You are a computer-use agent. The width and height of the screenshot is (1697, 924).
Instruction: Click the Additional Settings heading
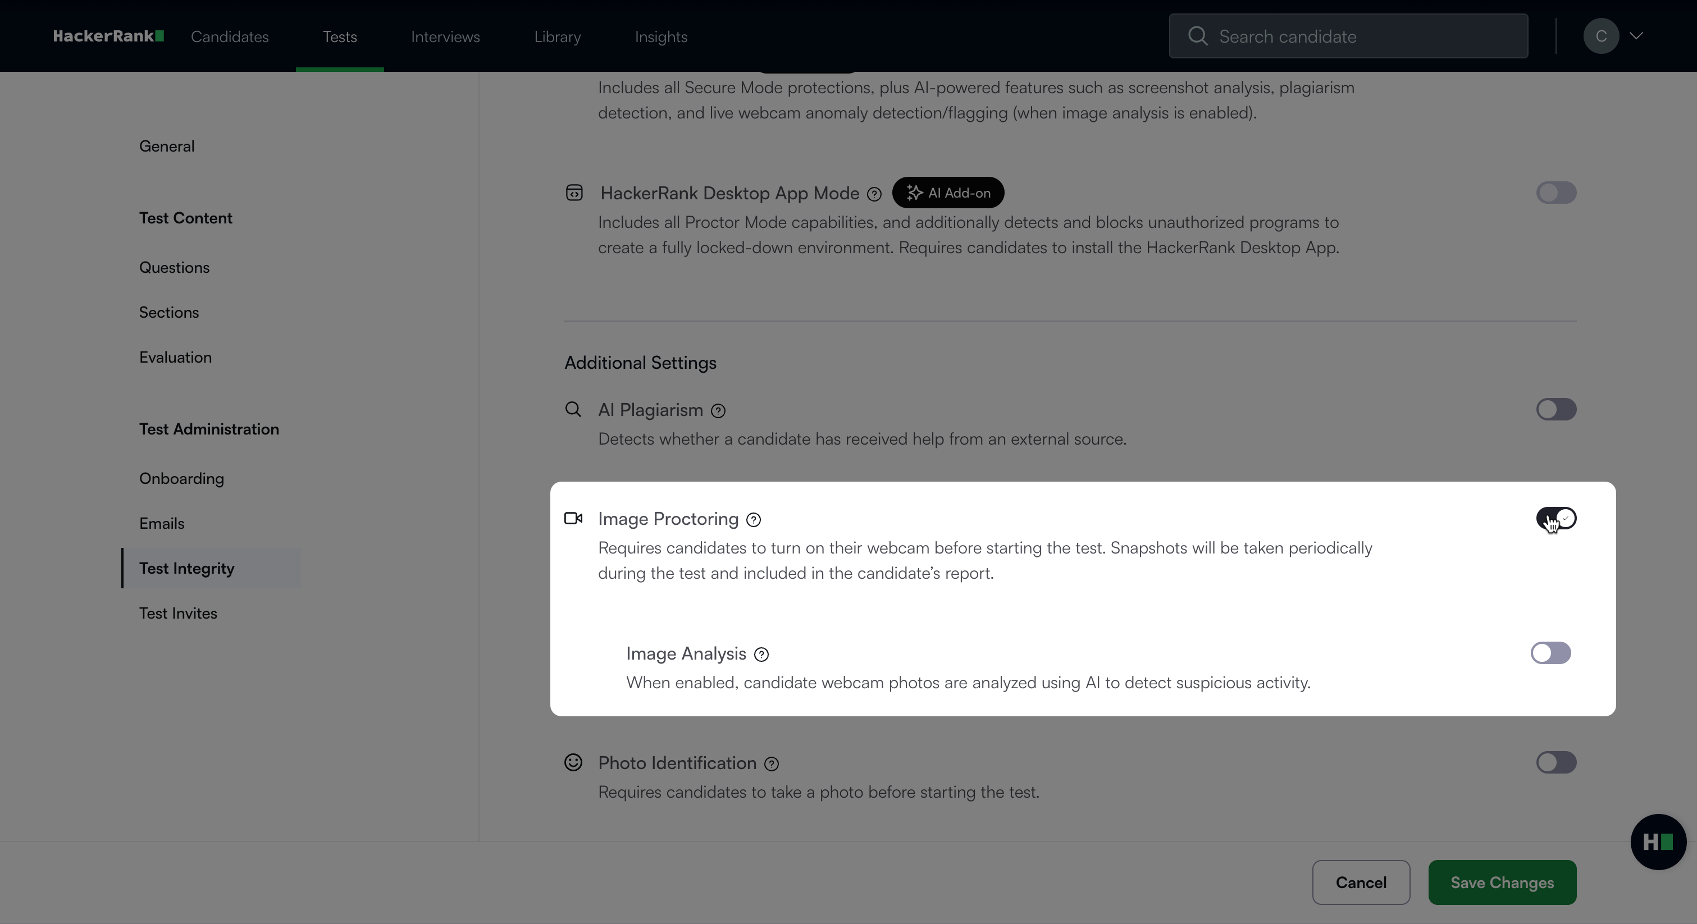pos(640,363)
